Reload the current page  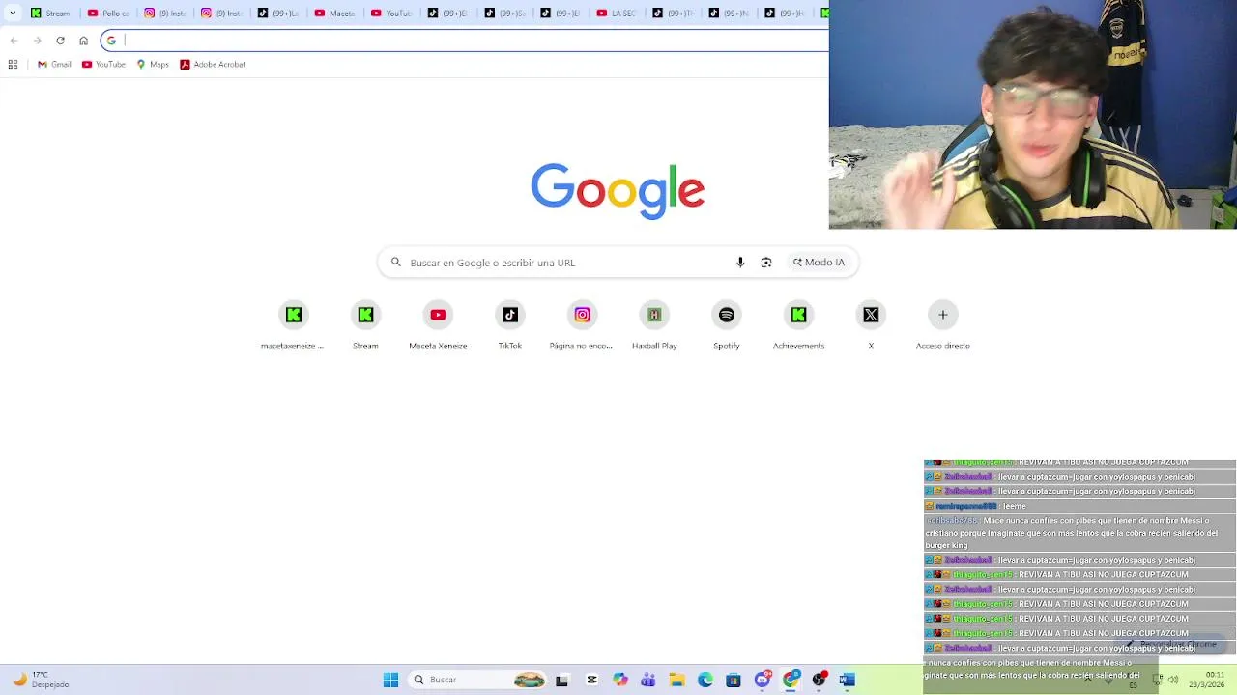point(60,41)
